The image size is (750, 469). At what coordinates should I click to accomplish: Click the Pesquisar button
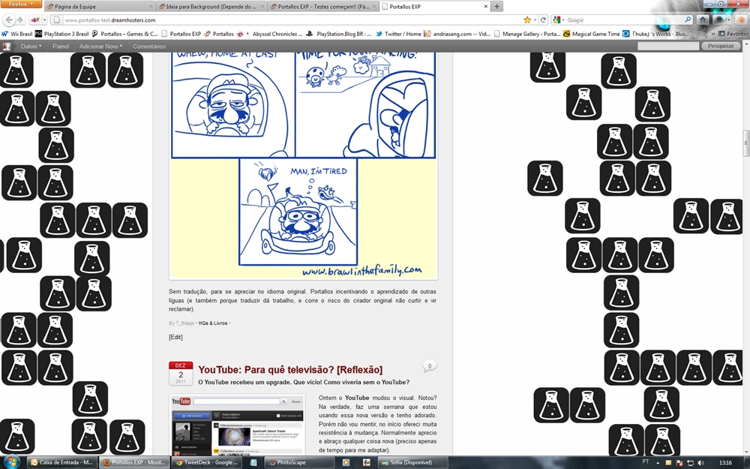(721, 46)
